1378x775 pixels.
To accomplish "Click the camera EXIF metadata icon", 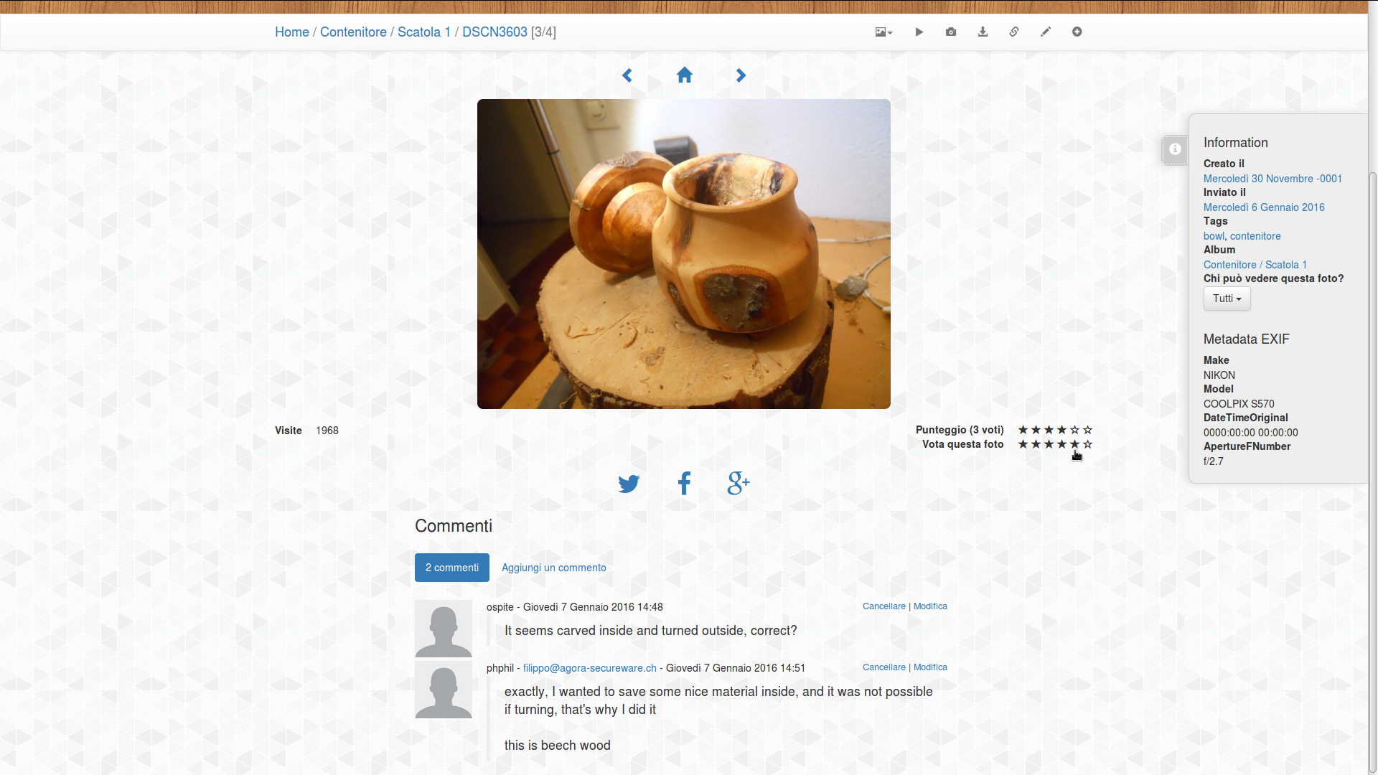I will (x=951, y=32).
